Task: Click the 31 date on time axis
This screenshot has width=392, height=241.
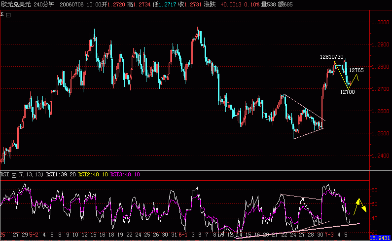Action: click(174, 235)
